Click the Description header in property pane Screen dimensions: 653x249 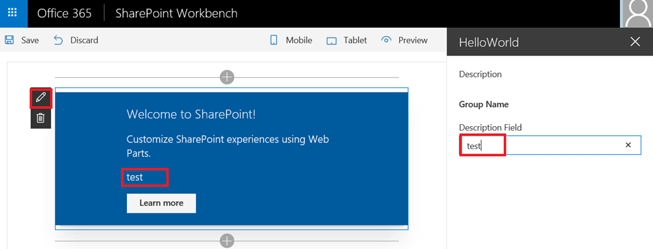tap(480, 75)
